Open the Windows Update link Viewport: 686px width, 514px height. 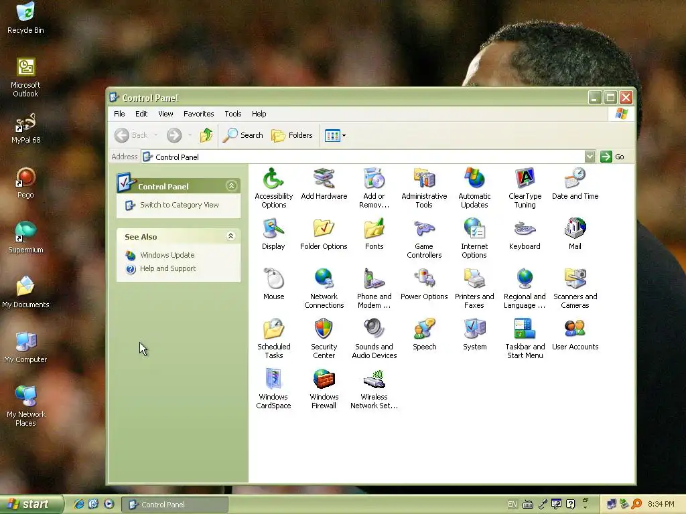167,255
